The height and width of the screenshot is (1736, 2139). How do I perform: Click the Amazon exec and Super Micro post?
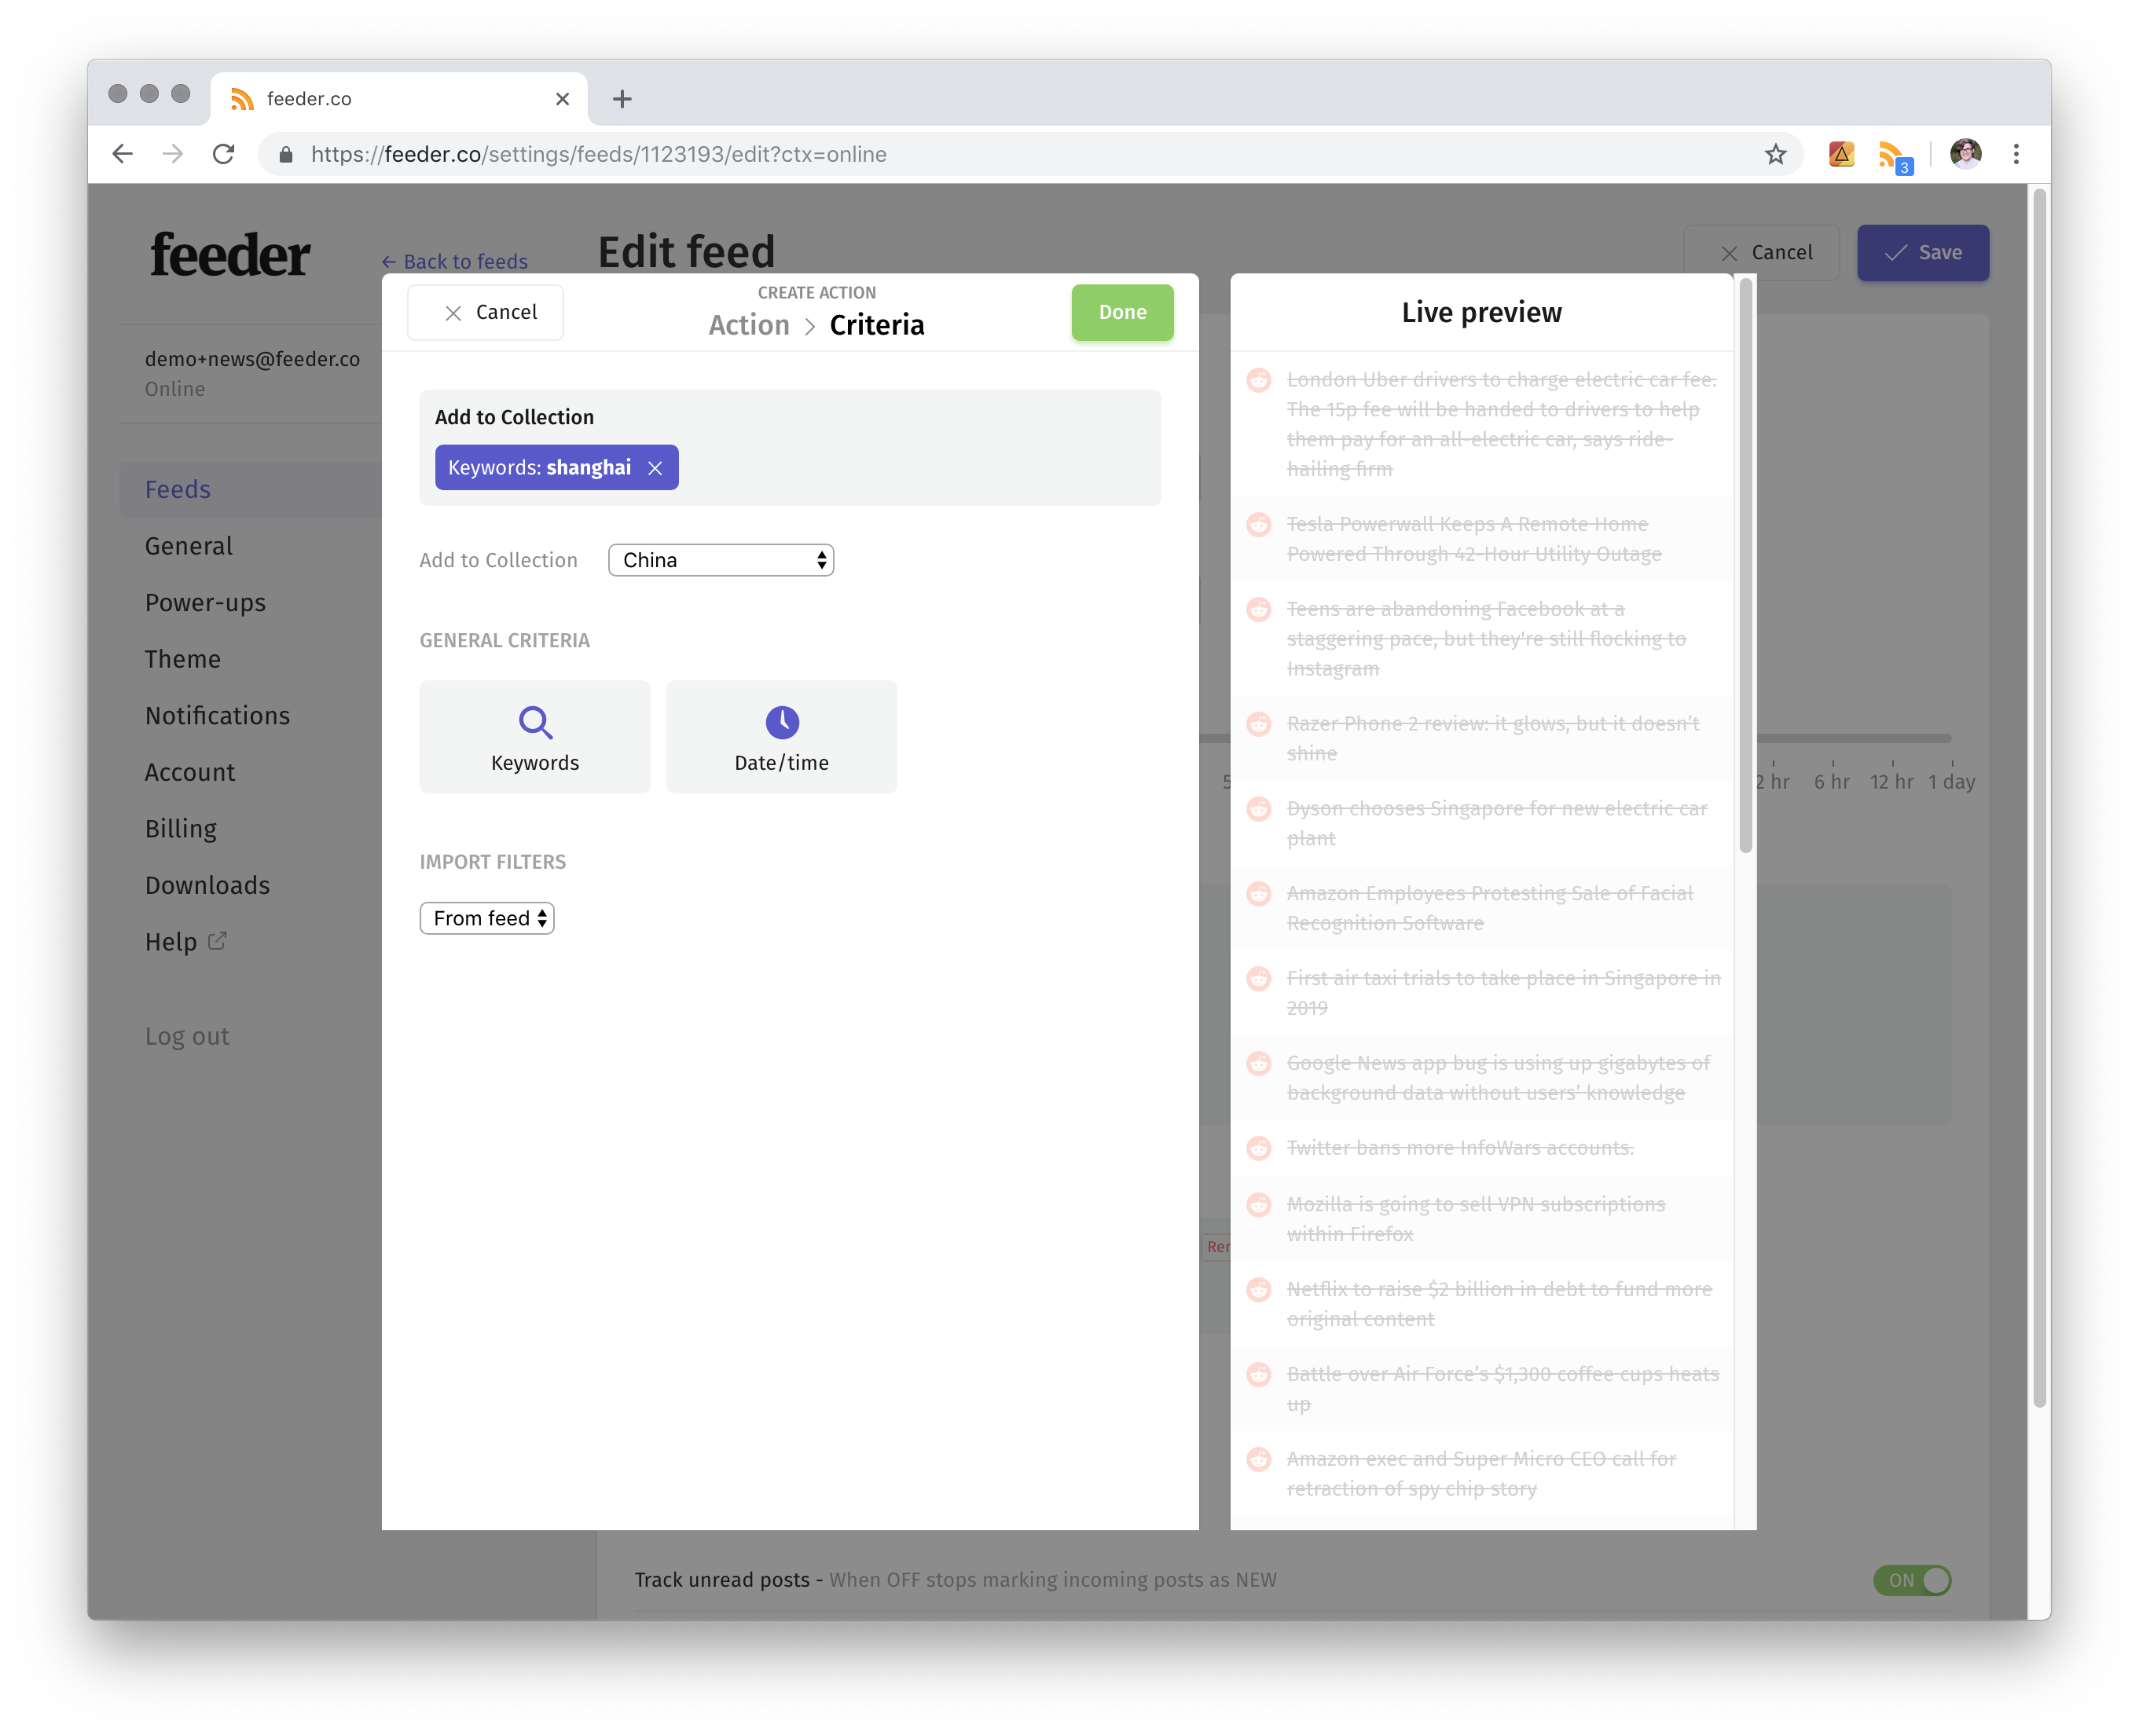point(1480,1474)
